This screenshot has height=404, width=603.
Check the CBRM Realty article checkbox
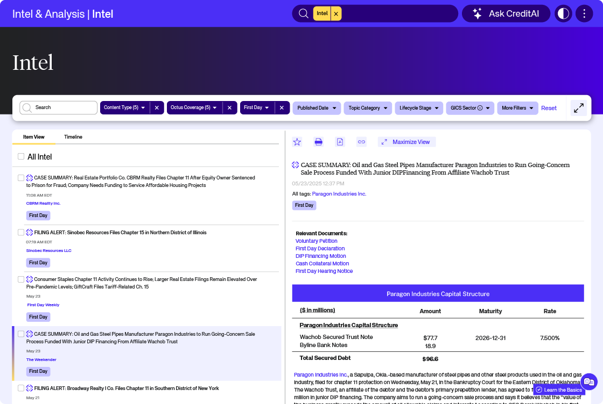click(21, 177)
